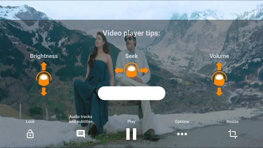Click the Resize crop icon
The width and height of the screenshot is (263, 148).
click(x=232, y=134)
